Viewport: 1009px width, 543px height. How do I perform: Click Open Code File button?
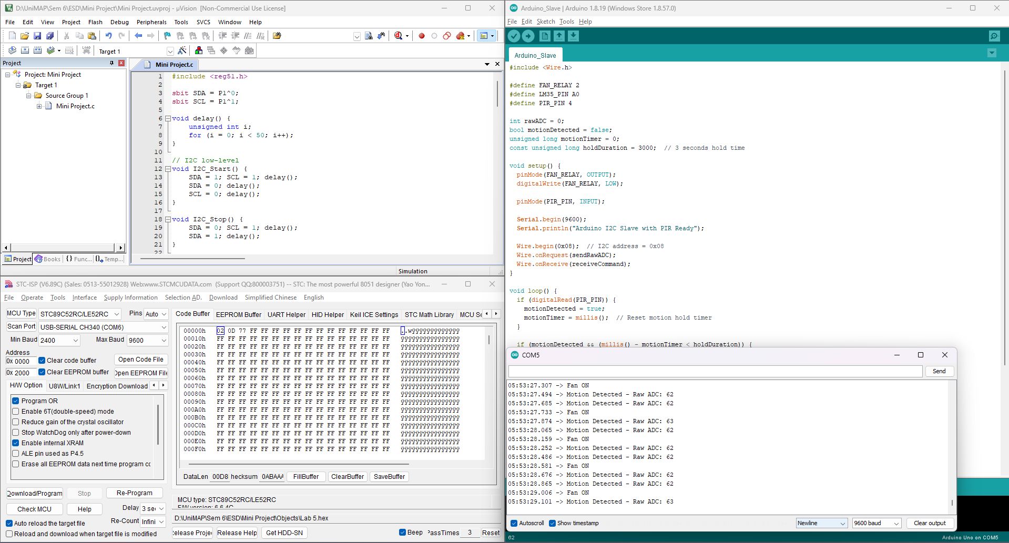coord(140,360)
